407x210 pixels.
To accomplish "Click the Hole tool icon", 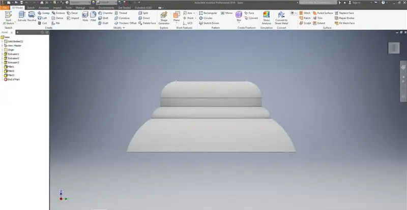I will tap(85, 17).
